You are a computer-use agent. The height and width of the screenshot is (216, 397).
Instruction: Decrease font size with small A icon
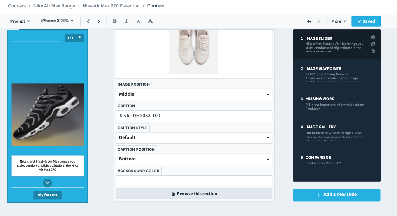(138, 21)
